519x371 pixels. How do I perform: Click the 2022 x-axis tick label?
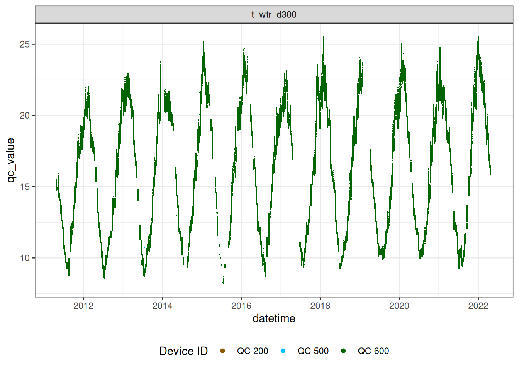(478, 306)
